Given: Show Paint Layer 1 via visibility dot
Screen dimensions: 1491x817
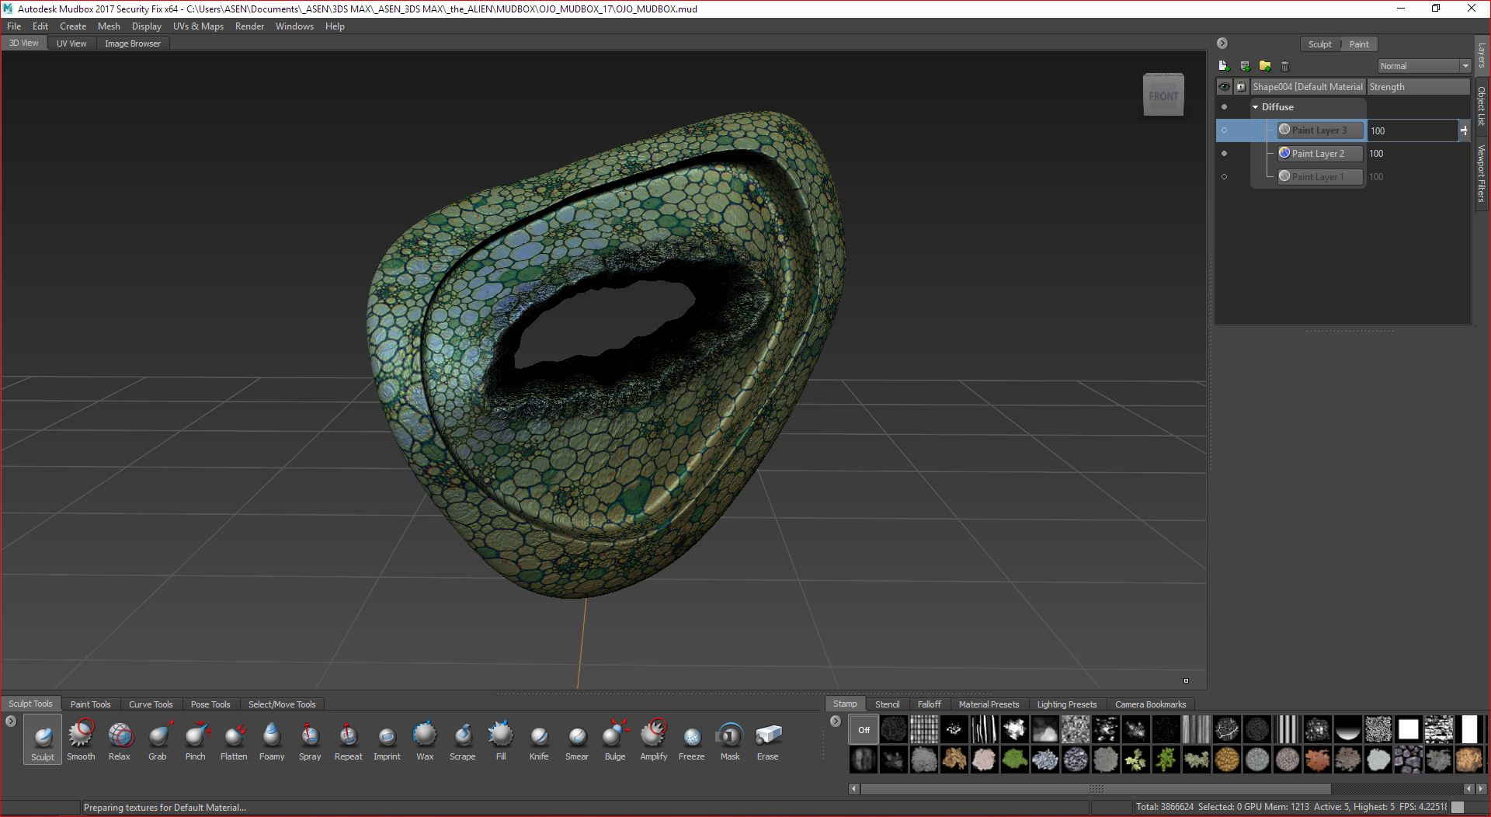Looking at the screenshot, I should 1225,177.
